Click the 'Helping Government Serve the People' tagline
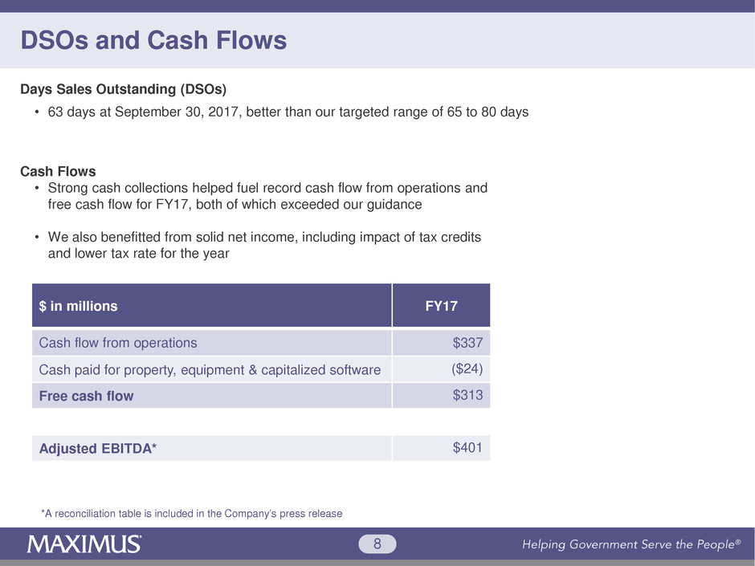This screenshot has width=755, height=566. (631, 545)
